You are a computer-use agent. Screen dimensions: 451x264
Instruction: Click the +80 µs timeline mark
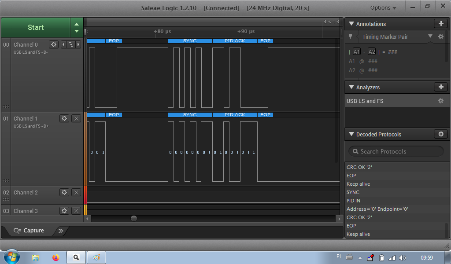click(162, 31)
